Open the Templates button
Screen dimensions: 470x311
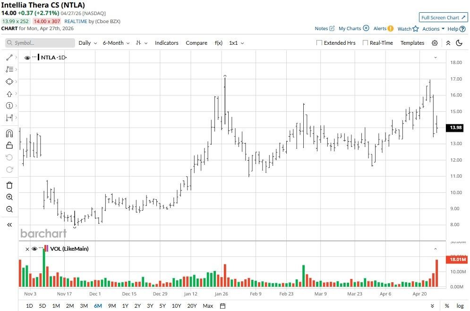tap(412, 43)
